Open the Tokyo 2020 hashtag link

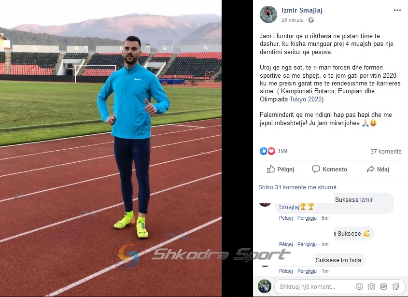coord(306,99)
